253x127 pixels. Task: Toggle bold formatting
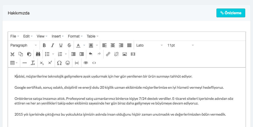(x=44, y=45)
